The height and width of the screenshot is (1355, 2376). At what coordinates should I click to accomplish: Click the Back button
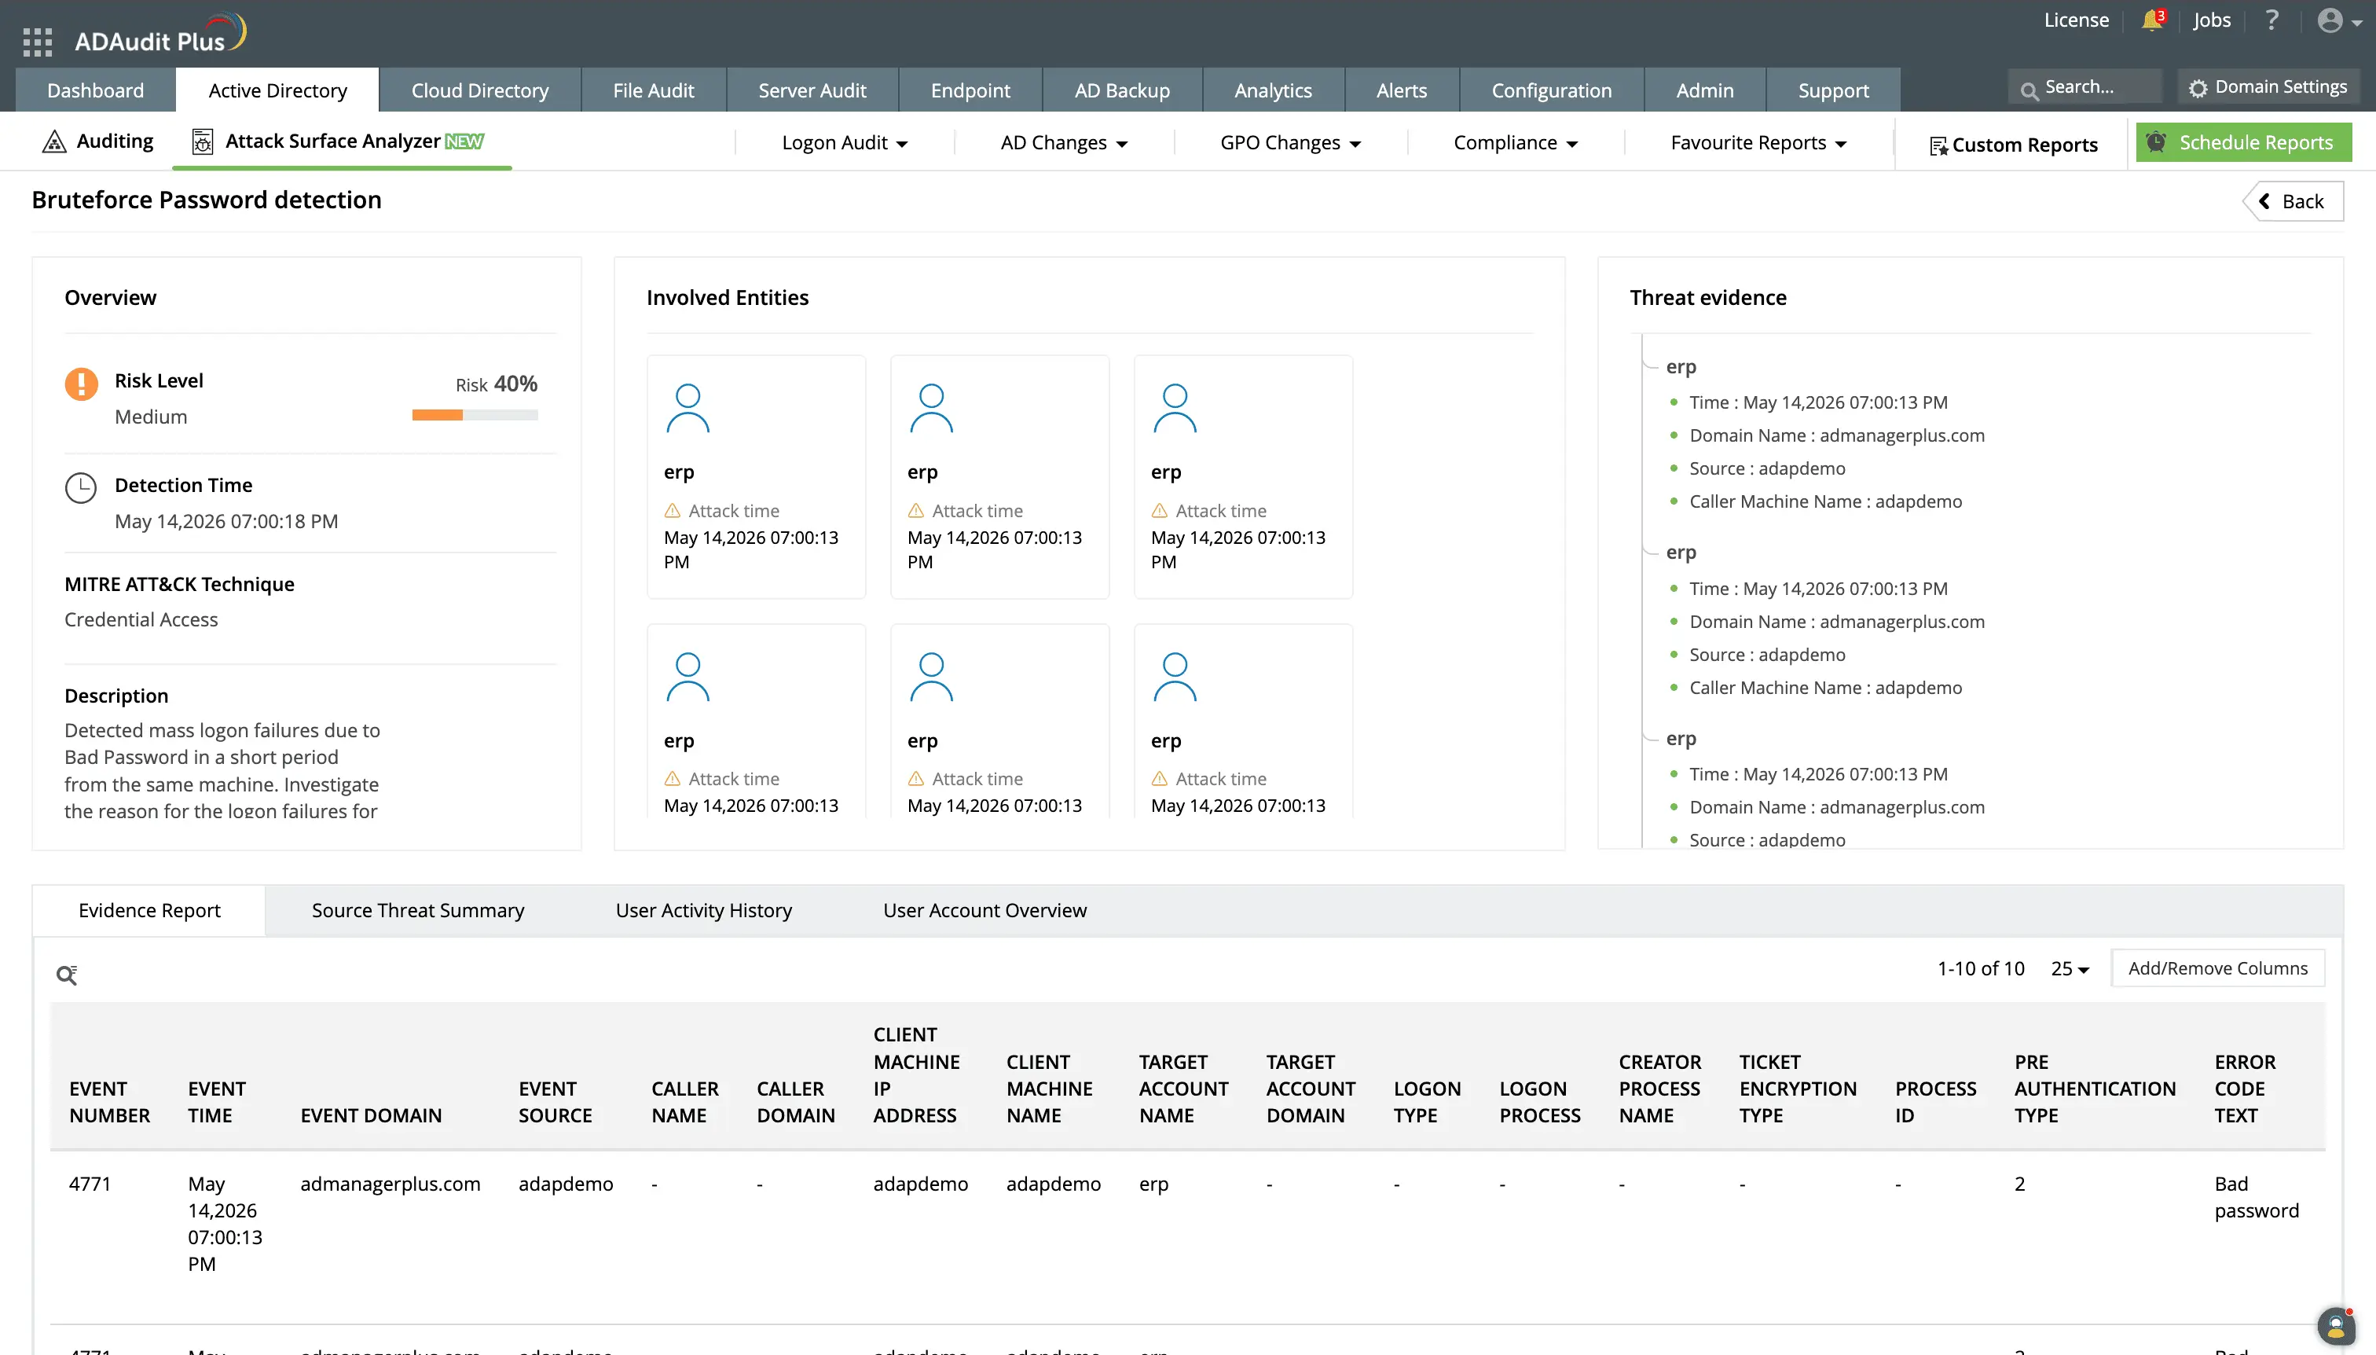click(x=2293, y=201)
